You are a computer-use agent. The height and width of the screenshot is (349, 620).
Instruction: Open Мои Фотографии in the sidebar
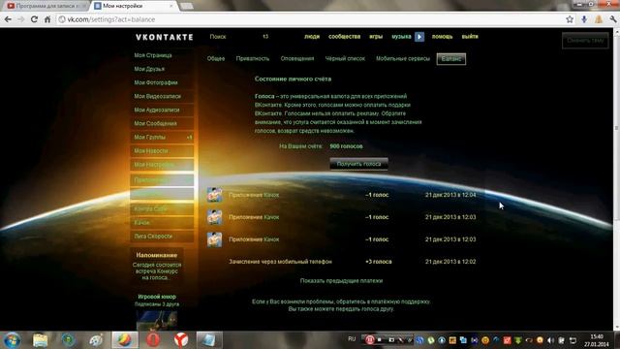[162, 82]
